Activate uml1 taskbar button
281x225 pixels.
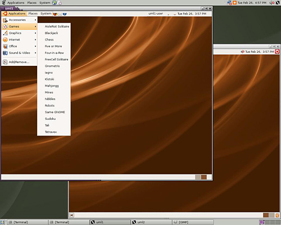click(110, 222)
